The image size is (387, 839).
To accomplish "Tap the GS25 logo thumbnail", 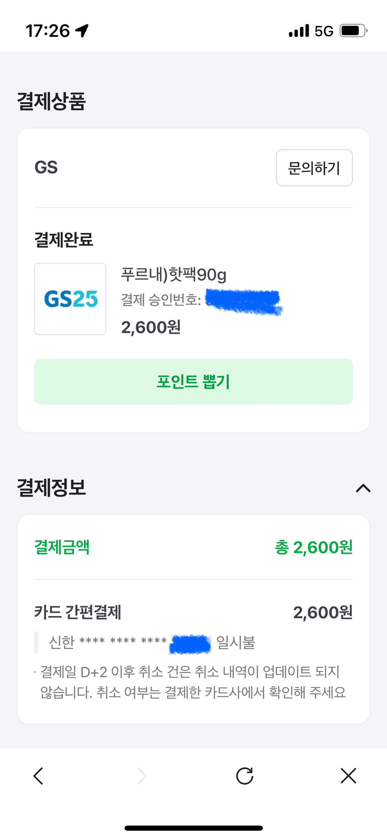I will (x=70, y=299).
